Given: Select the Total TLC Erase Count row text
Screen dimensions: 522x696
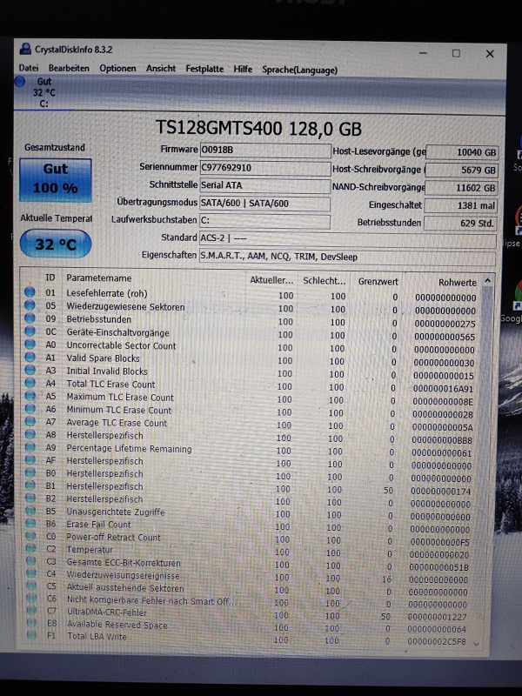Looking at the screenshot, I should click(111, 384).
